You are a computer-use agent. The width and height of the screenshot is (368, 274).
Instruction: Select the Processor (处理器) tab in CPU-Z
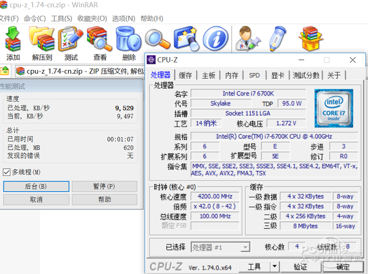pyautogui.click(x=161, y=75)
